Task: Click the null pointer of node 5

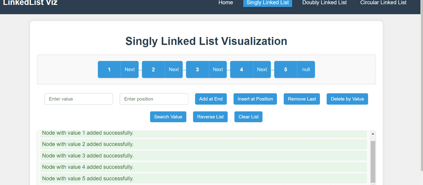Action: click(x=306, y=69)
